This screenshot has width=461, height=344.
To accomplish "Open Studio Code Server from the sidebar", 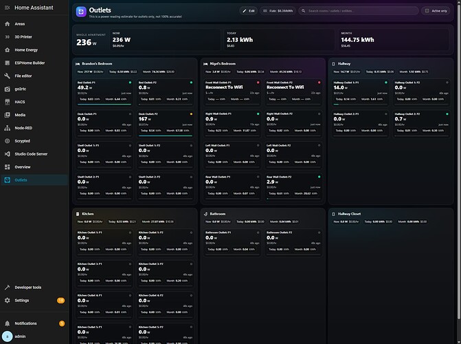I will pyautogui.click(x=8, y=154).
